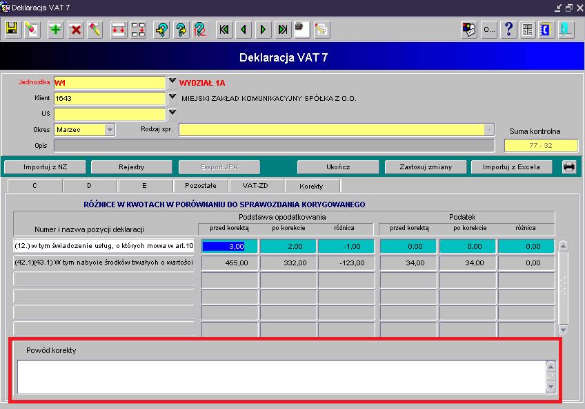Screen dimensions: 585x409
Task: Open the Jednostka list arrow
Action: [x=172, y=82]
